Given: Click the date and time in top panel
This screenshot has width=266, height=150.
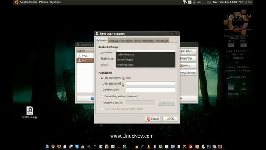Looking at the screenshot, I should [227, 2].
